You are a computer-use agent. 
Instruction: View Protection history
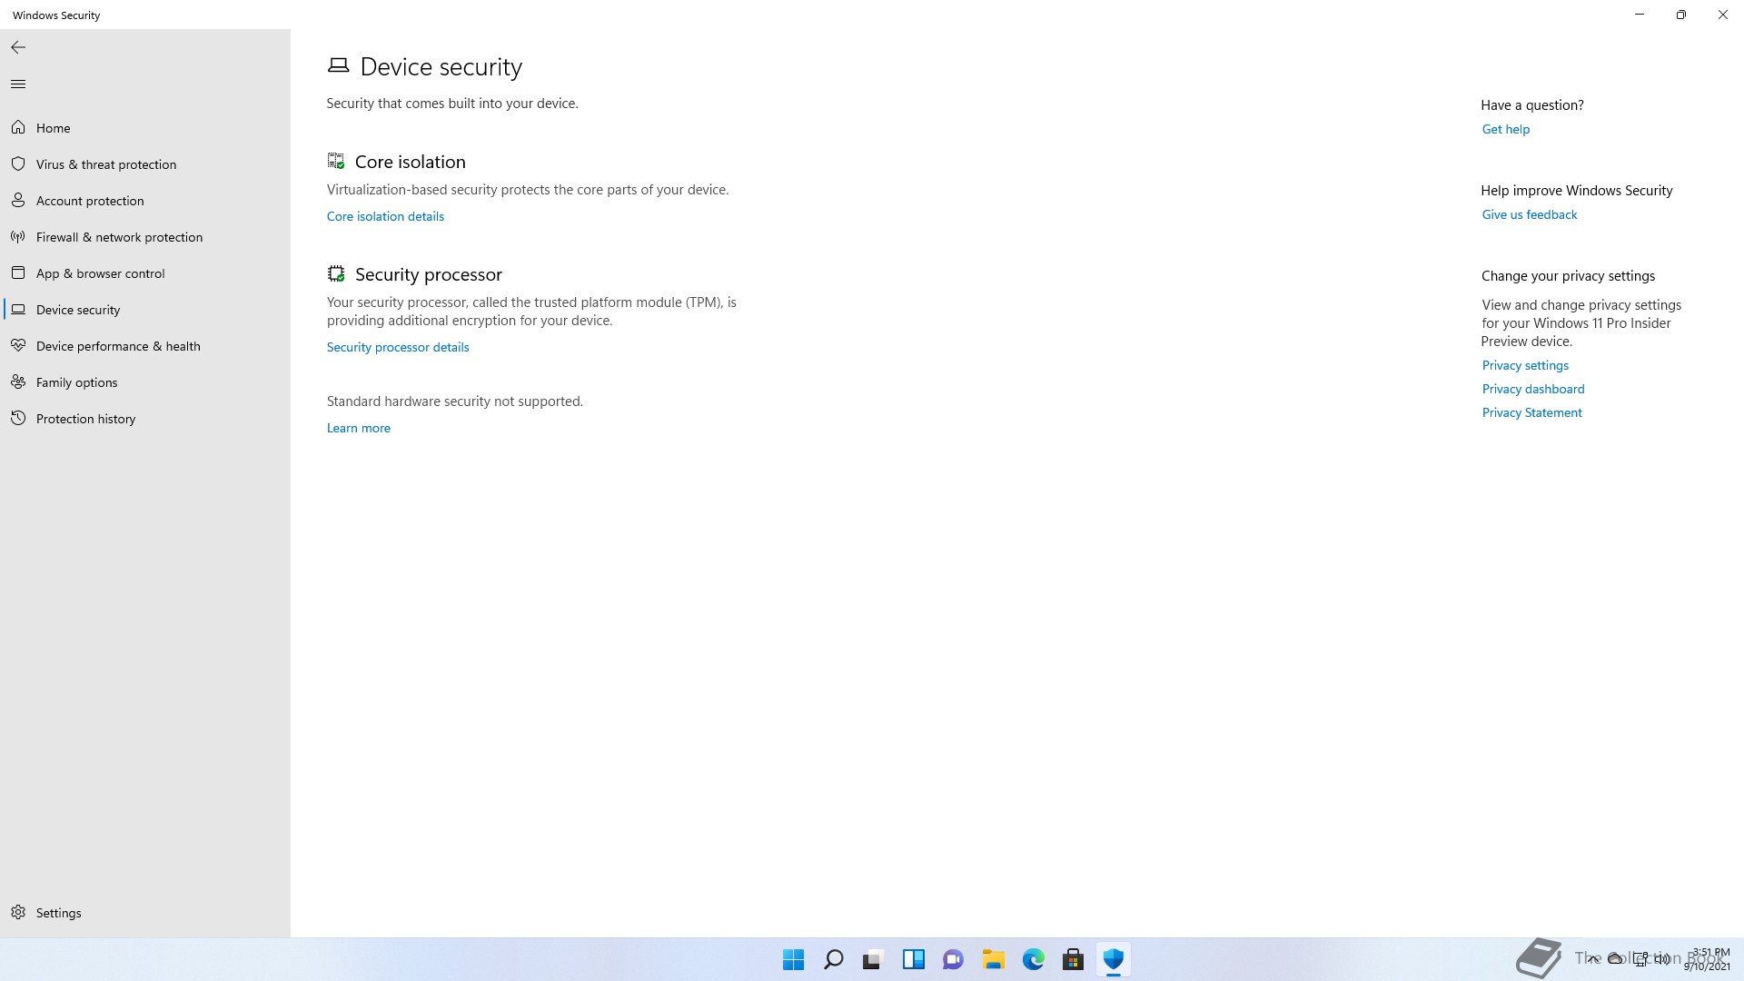[145, 419]
